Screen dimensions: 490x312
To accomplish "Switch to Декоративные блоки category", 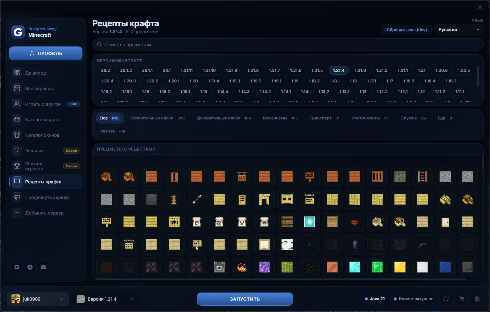I will 224,118.
